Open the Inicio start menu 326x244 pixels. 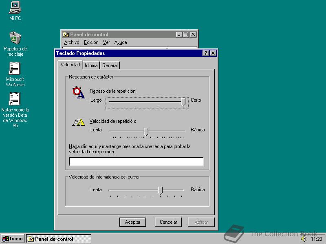click(x=13, y=239)
